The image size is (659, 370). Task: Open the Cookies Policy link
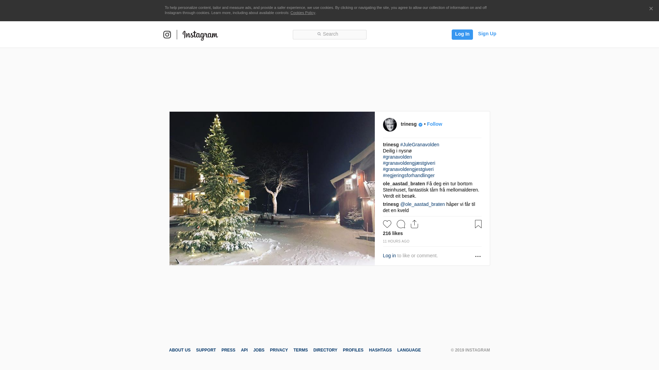pos(303,13)
